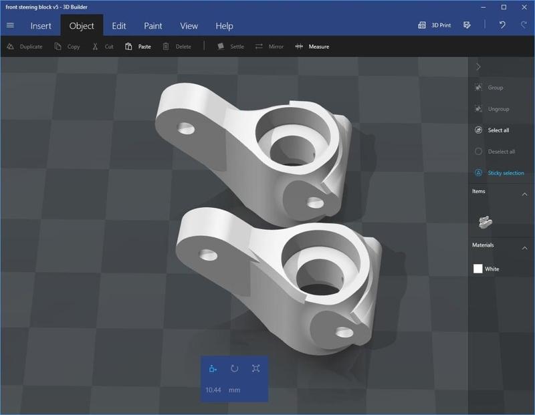Viewport: 535px width, 415px height.
Task: Open the View tab
Action: point(189,26)
